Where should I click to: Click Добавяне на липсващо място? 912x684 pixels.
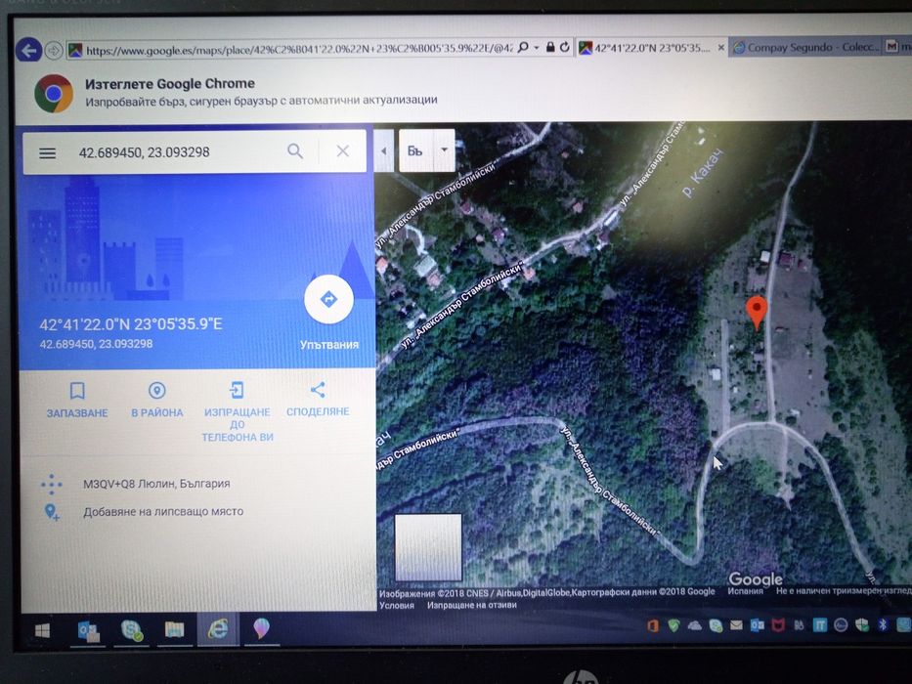[x=163, y=512]
